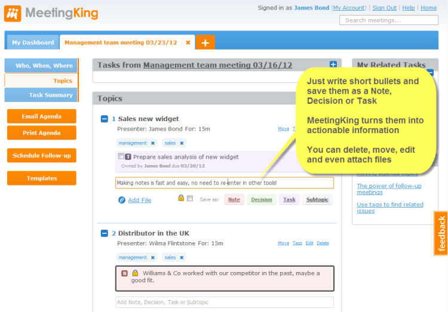Collapse the Sales new widget topic

click(x=105, y=119)
